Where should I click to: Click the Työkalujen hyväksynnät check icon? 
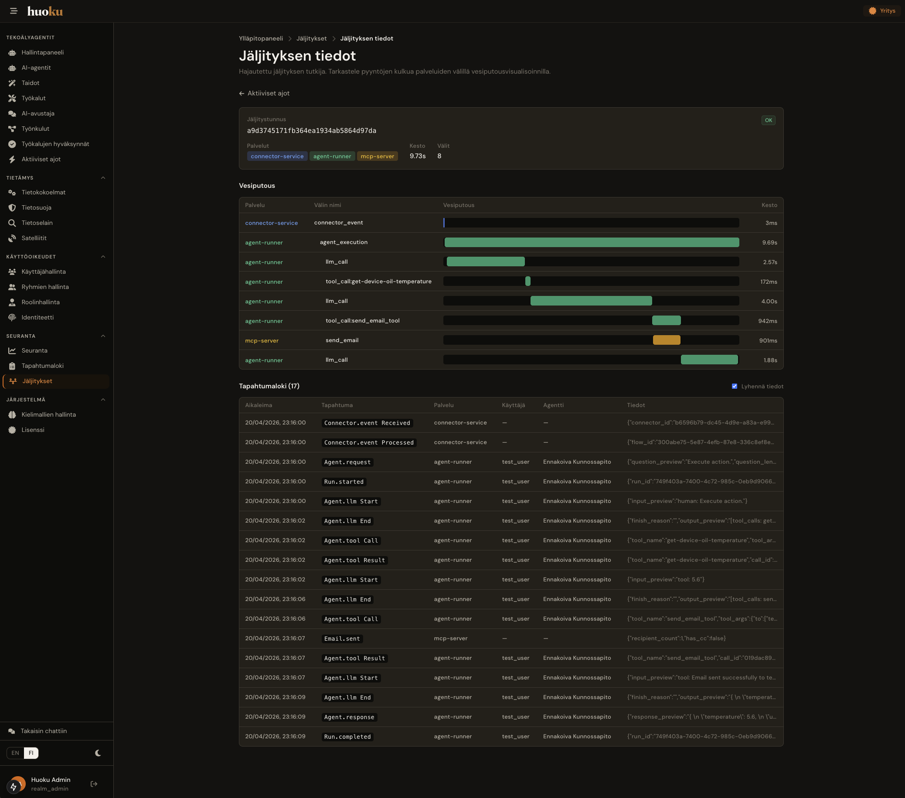coord(12,144)
